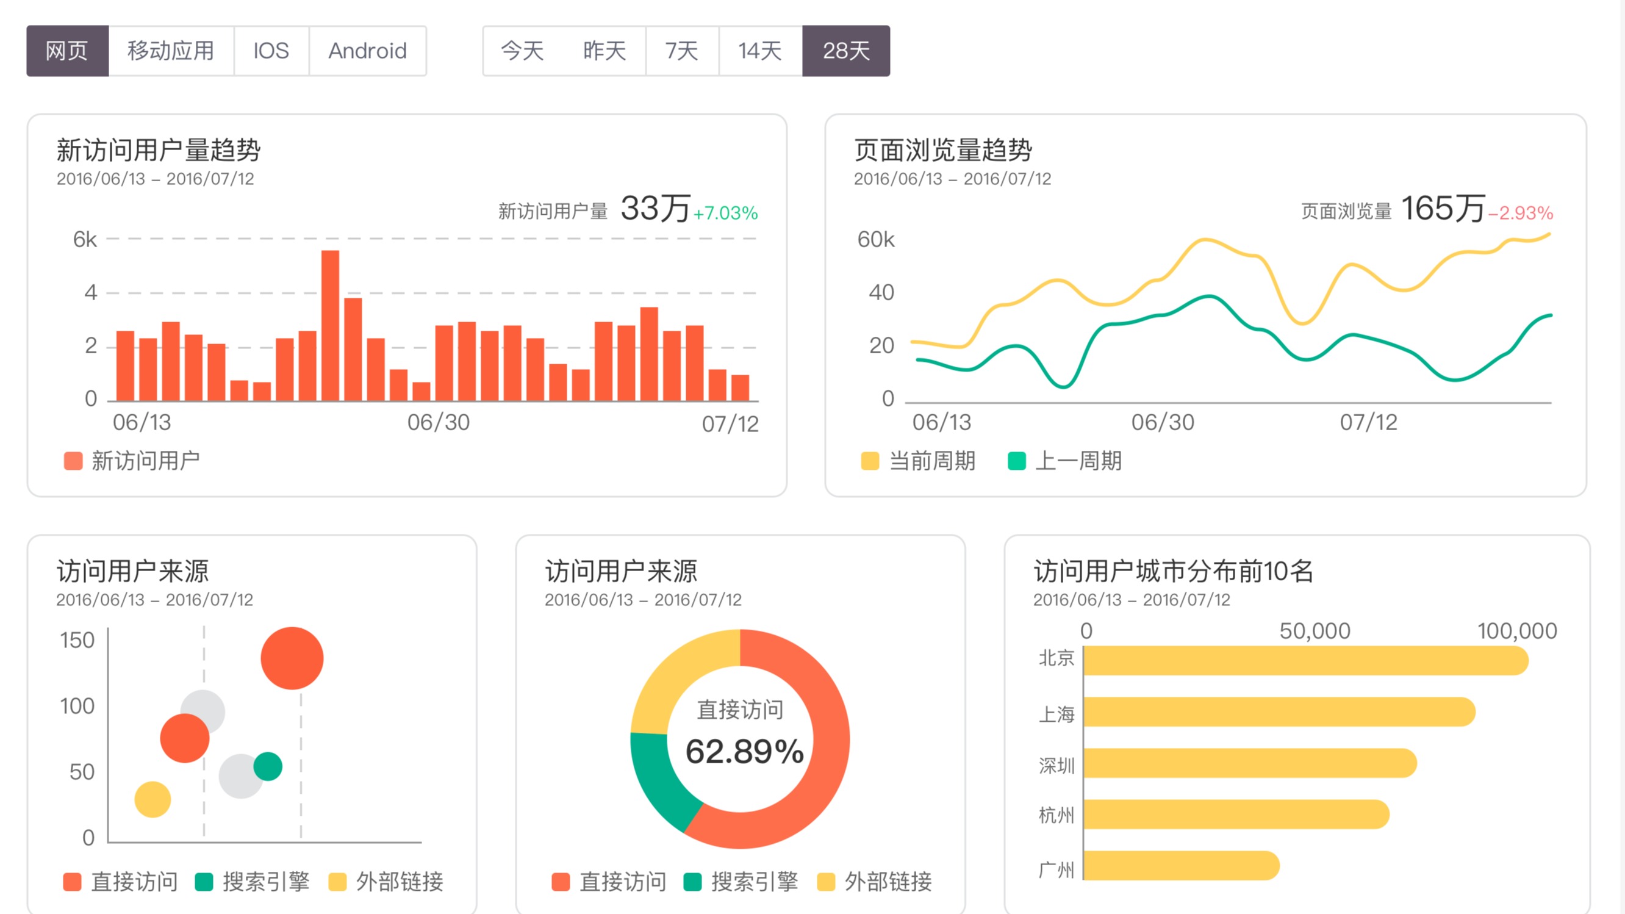Toggle the 新访问用户 legend swatch

point(73,461)
